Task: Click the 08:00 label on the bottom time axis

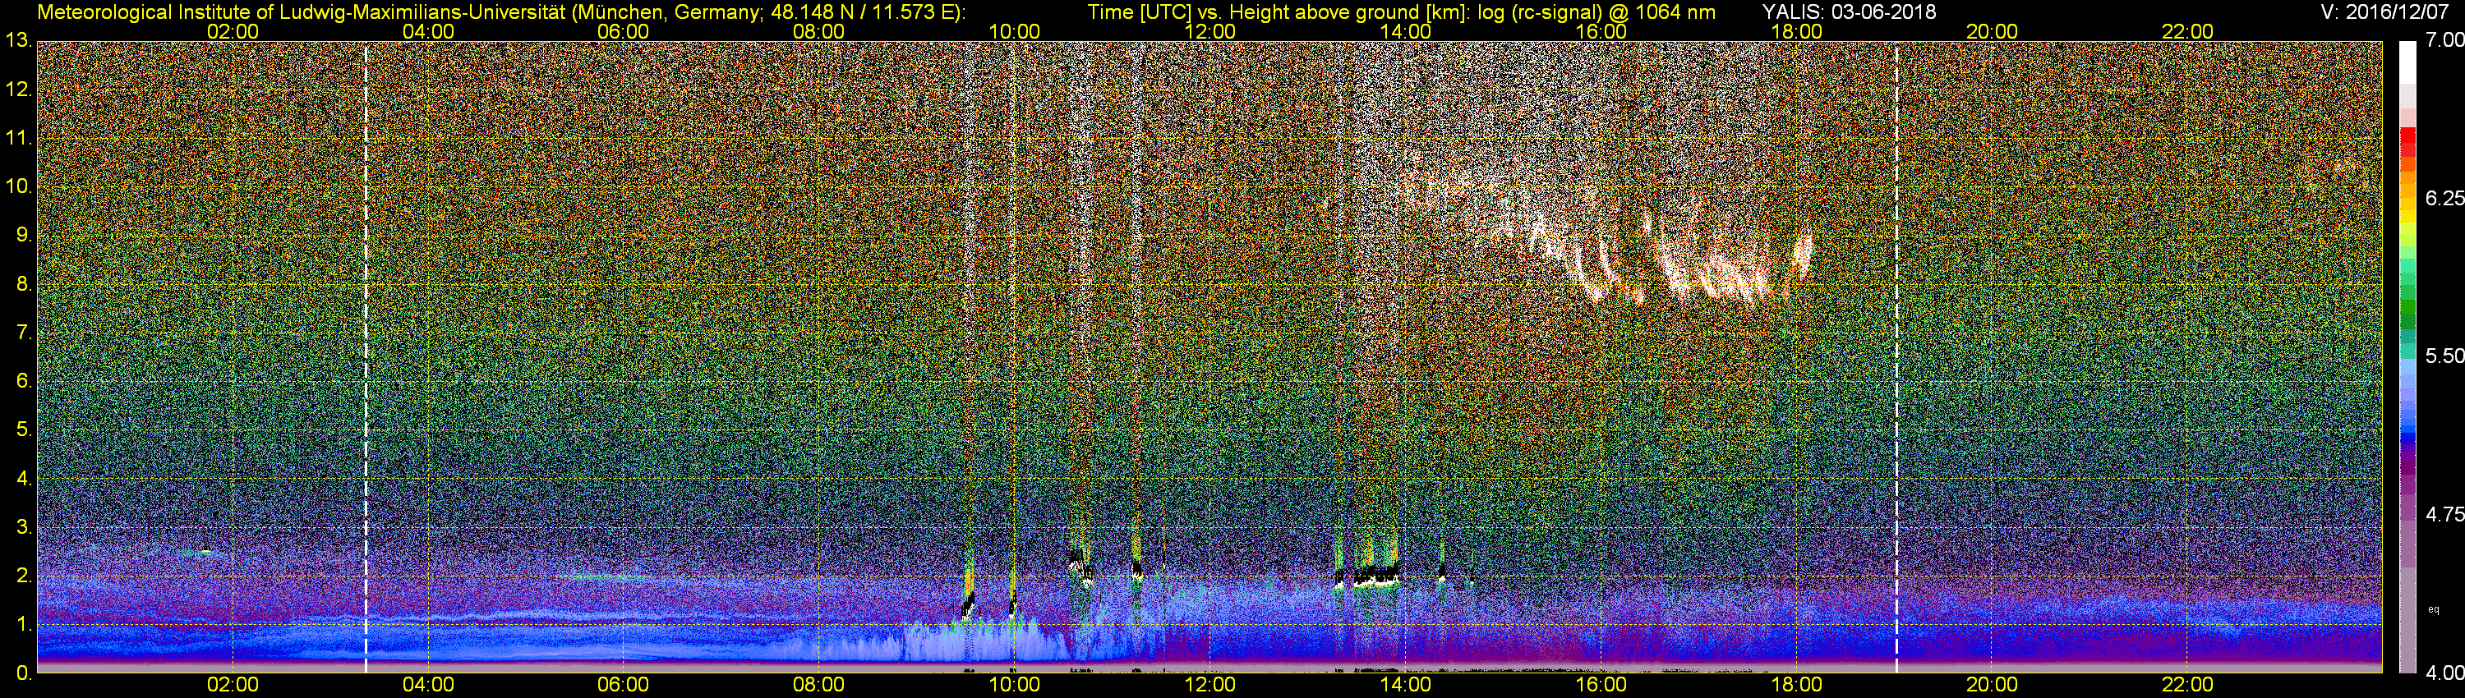Action: coord(819,685)
